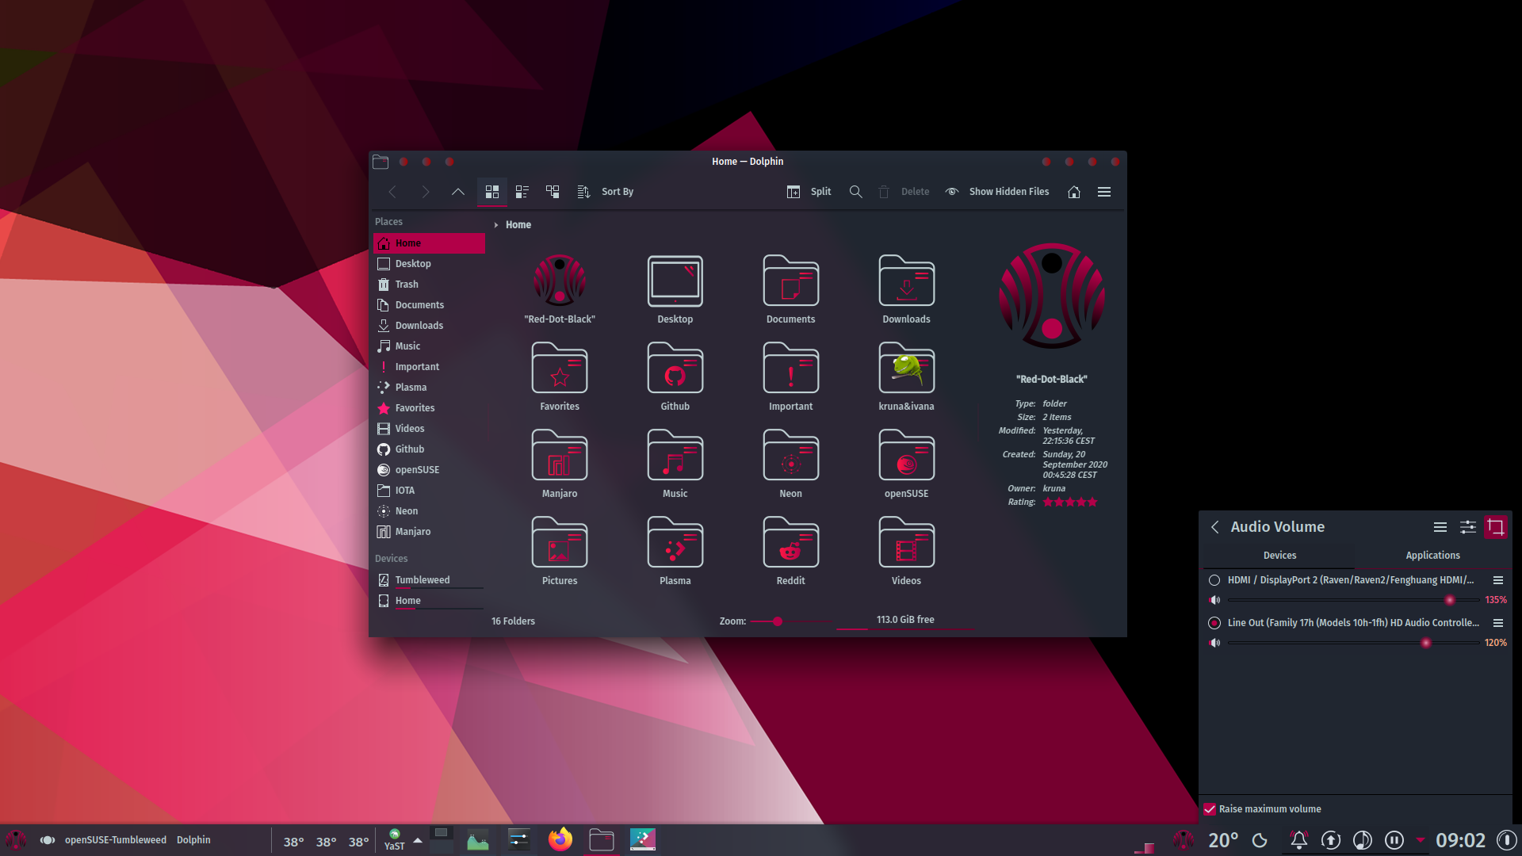This screenshot has height=856, width=1522.
Task: Select the Github folder icon in file view
Action: tap(675, 368)
